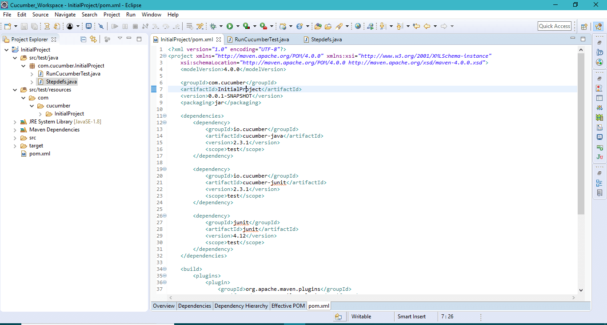Click the Run External Tools icon

click(x=263, y=26)
